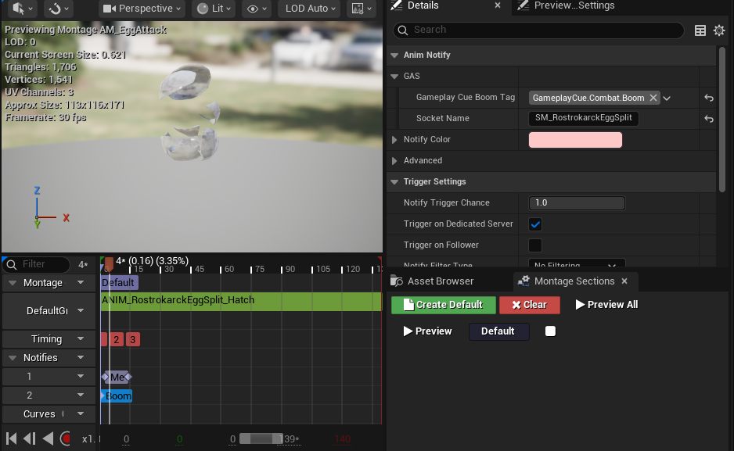The height and width of the screenshot is (451, 734).
Task: Open the Perspective viewport dropdown
Action: coord(142,9)
